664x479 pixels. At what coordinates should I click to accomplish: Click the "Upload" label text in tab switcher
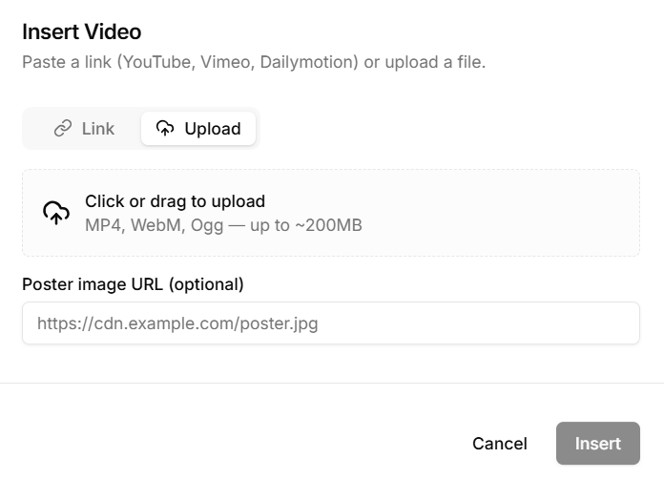[213, 129]
